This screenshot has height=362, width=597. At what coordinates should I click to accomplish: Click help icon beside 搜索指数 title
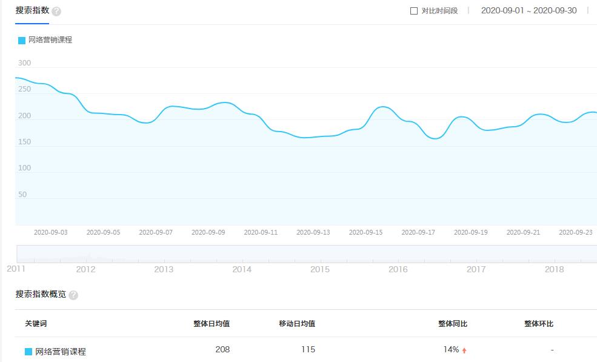point(56,12)
